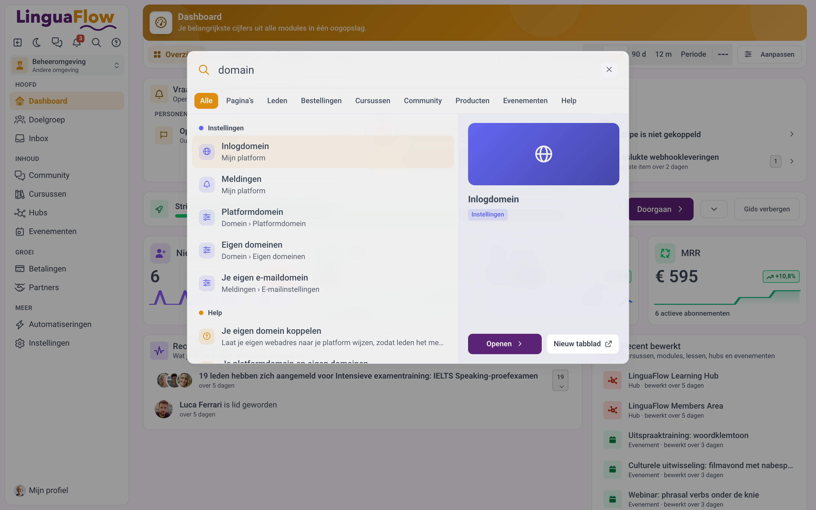Select Inlogdomein search result
The image size is (816, 510).
point(323,152)
